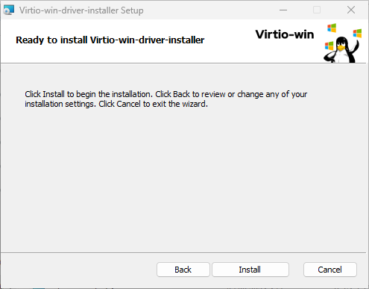Click the 'Ready to install Virtio-win-driver-installer' heading
Image resolution: width=369 pixels, height=289 pixels.
click(110, 40)
